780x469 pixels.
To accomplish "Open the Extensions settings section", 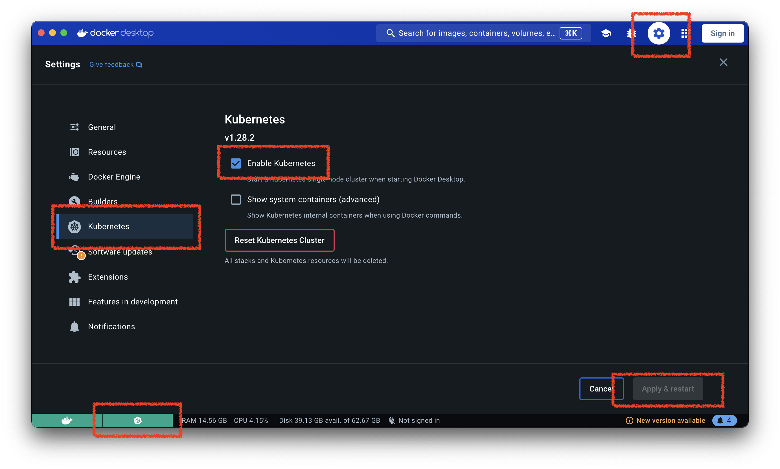I will [125, 277].
